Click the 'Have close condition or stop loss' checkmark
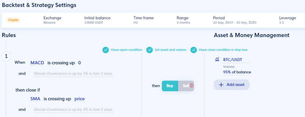Viewport: 305px width, 117px height. (194, 50)
